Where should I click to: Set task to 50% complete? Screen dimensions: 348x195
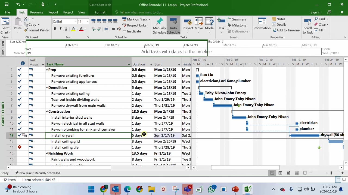pos(104,21)
